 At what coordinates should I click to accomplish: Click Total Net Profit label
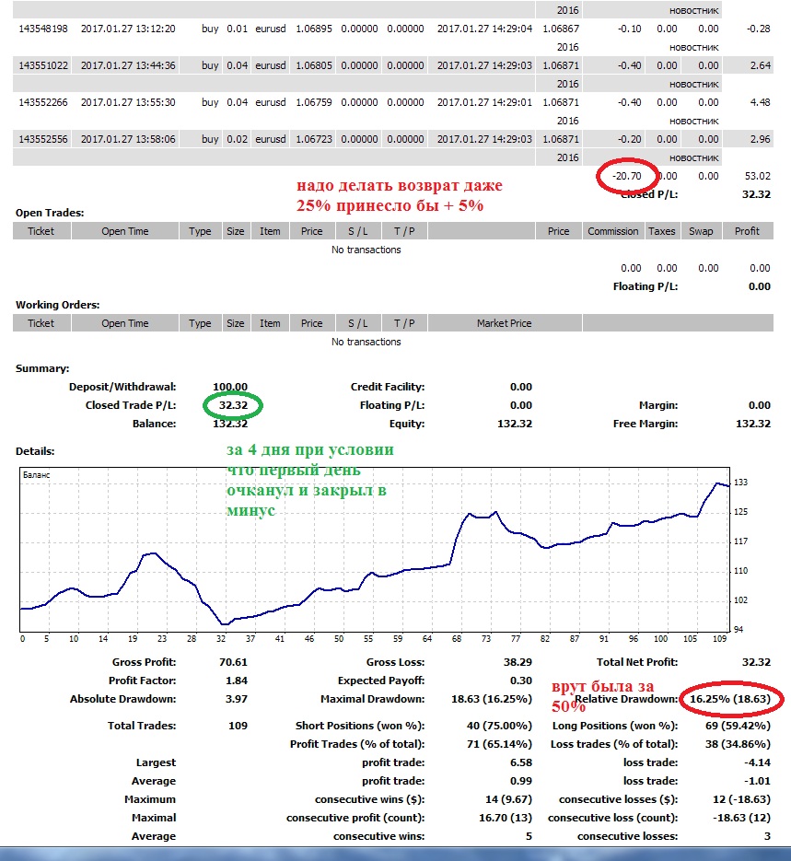point(637,662)
